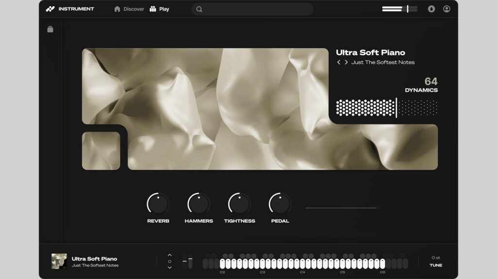Open the library box icon in sidebar

50,30
